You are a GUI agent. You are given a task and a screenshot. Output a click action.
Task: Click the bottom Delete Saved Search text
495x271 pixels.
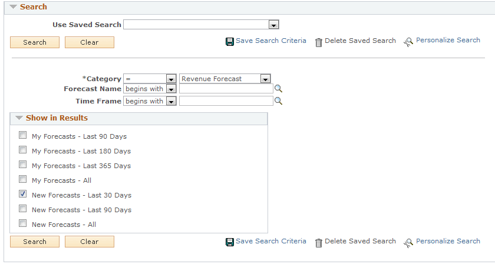(360, 241)
